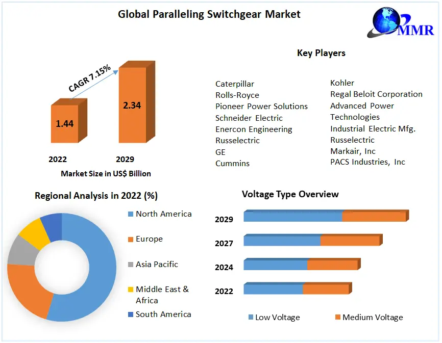Select the Middle East & Africa yellow marker
442x343 pixels.
click(130, 289)
